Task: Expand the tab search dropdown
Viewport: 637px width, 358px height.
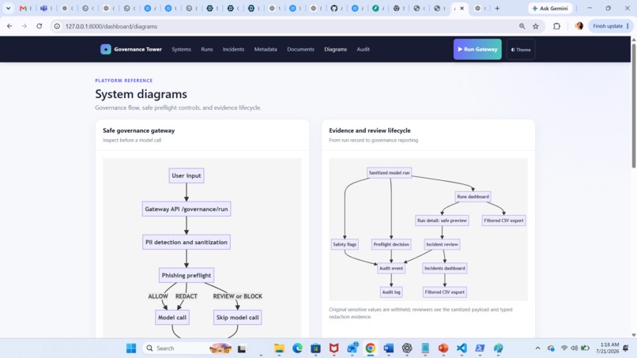Action: (x=8, y=8)
